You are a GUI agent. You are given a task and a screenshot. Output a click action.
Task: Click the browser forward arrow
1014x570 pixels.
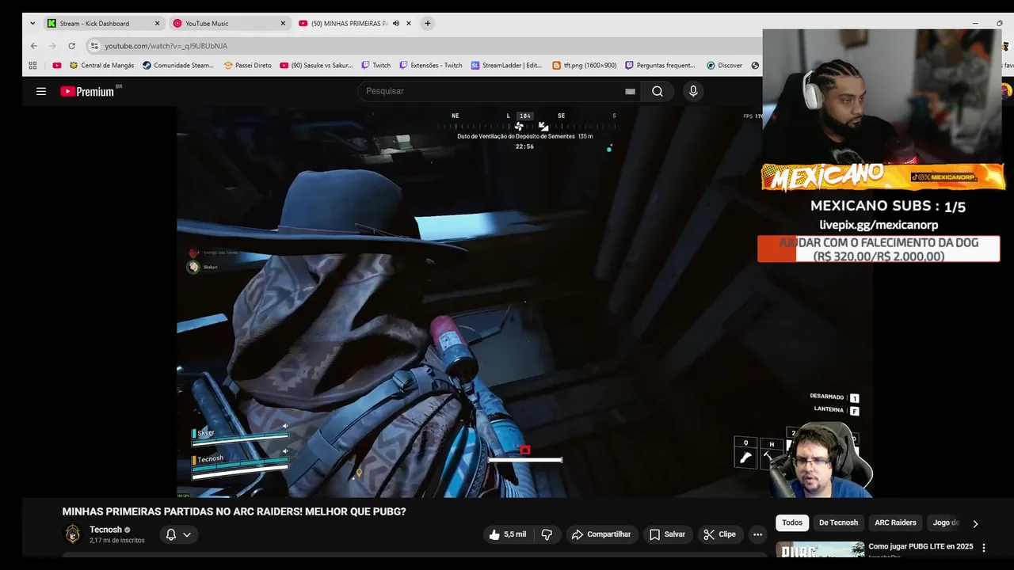(x=53, y=46)
